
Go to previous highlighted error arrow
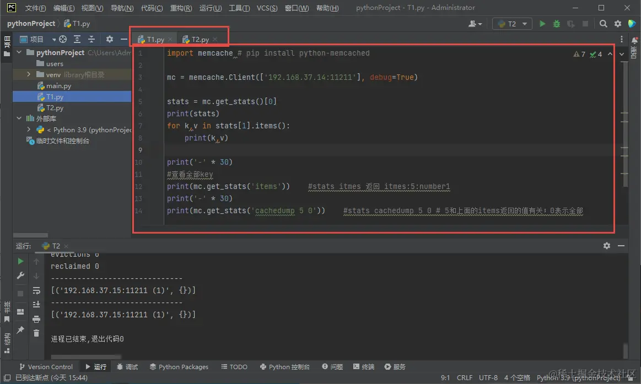tap(610, 54)
